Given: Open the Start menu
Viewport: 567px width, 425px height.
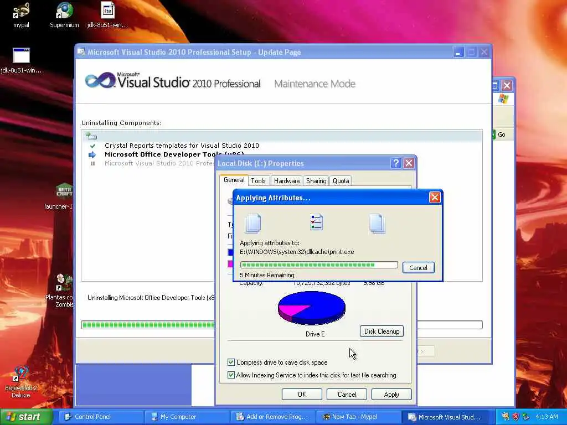Looking at the screenshot, I should pos(25,417).
